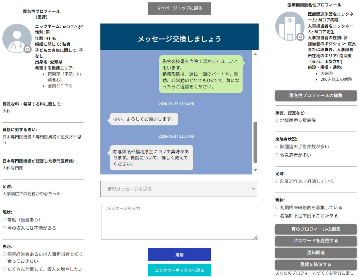The image size is (359, 277).
Task: Enable 初期臨床研修医を募集している option
Action: [x=277, y=207]
